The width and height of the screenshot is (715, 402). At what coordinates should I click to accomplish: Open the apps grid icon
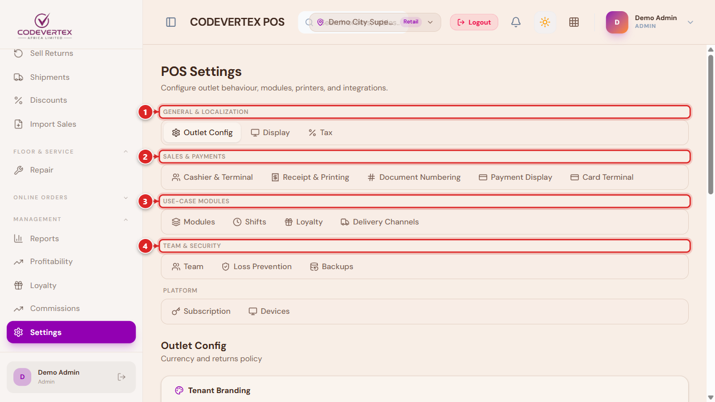[574, 22]
